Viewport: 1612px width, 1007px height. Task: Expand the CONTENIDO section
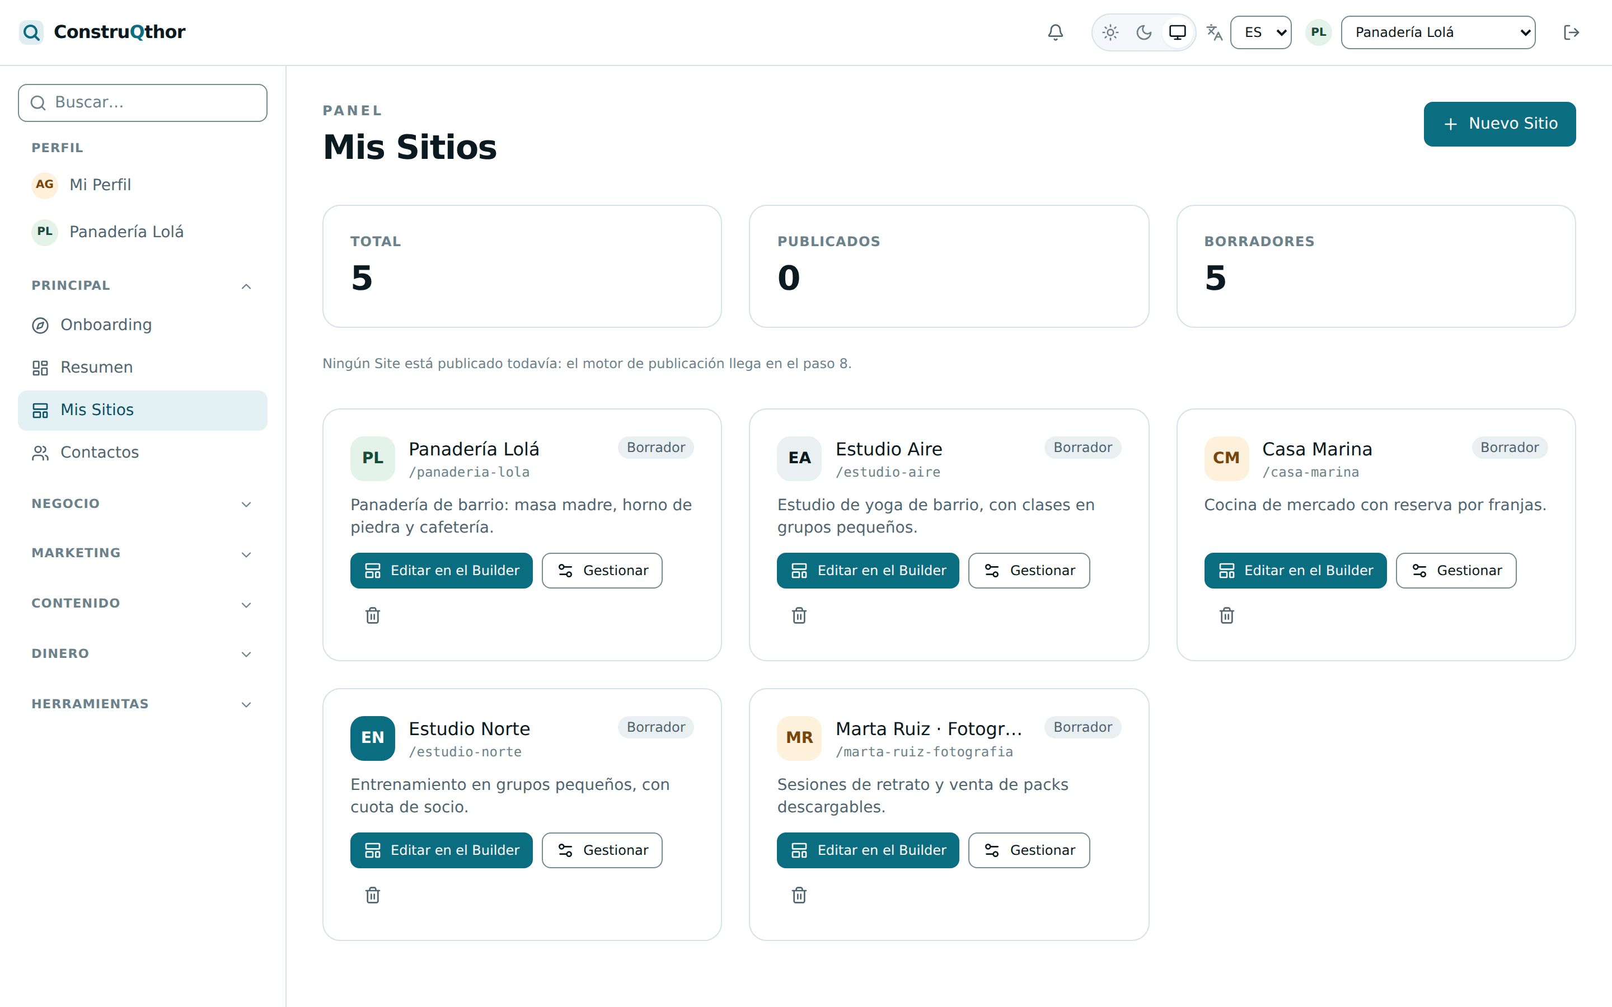click(143, 604)
